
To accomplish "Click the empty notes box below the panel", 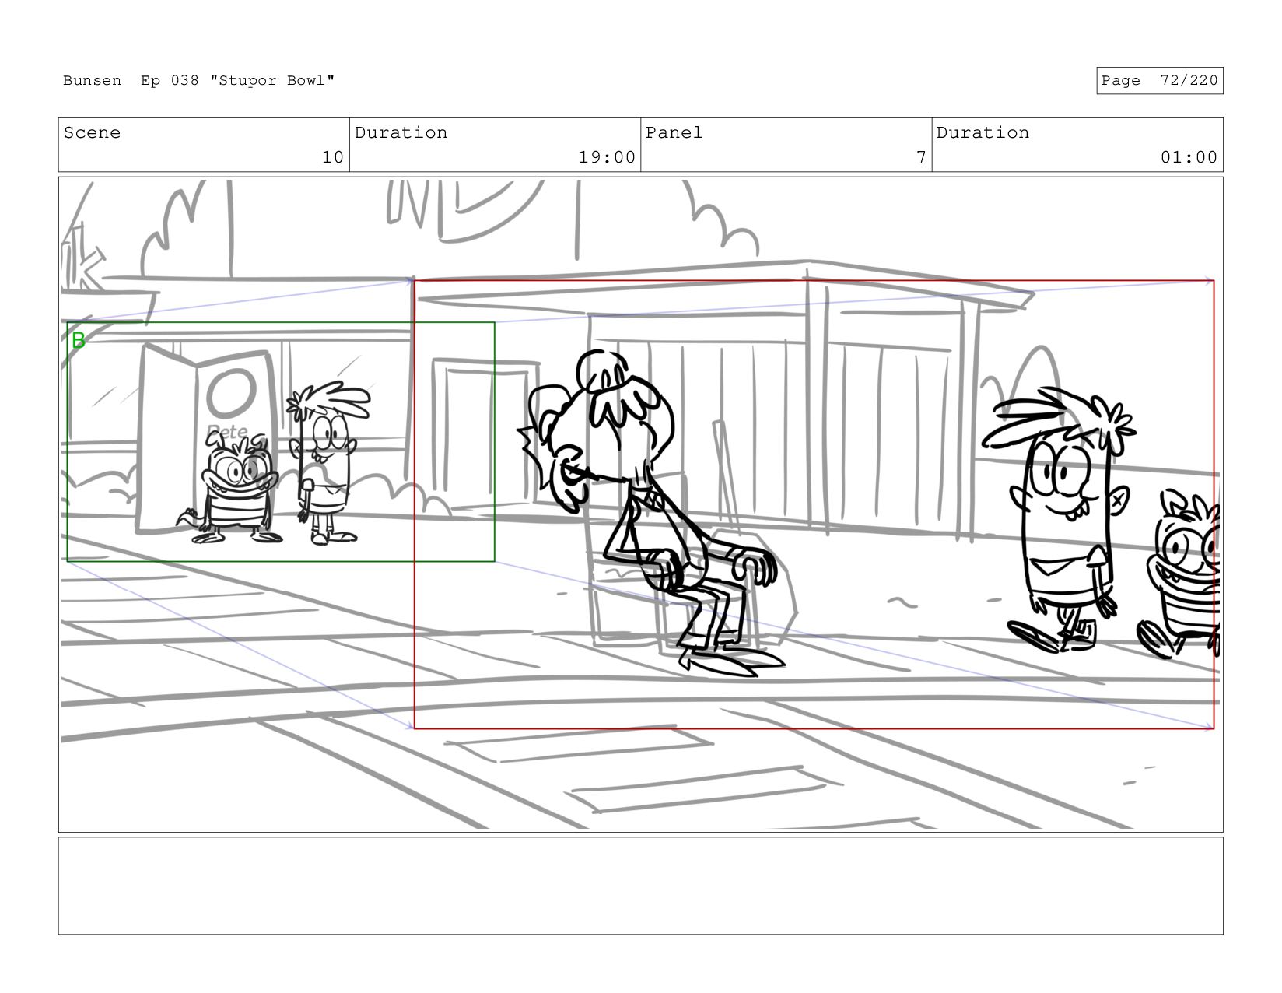I will coord(640,886).
